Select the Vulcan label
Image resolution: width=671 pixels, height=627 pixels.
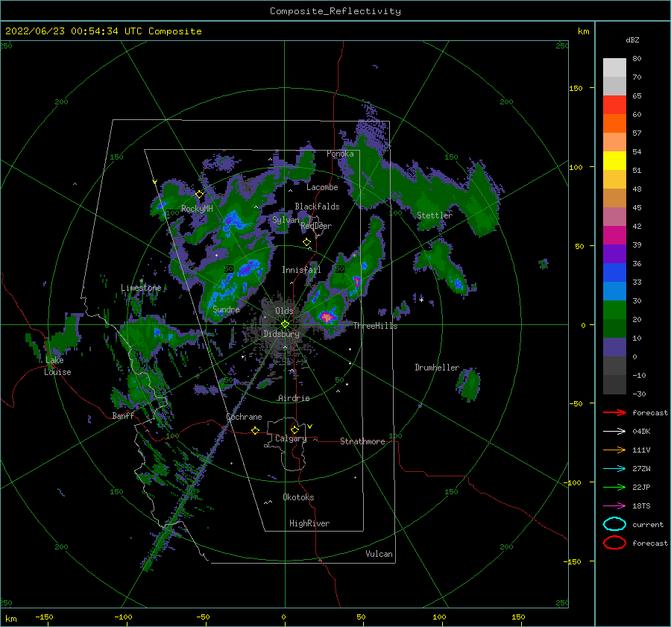(x=379, y=554)
